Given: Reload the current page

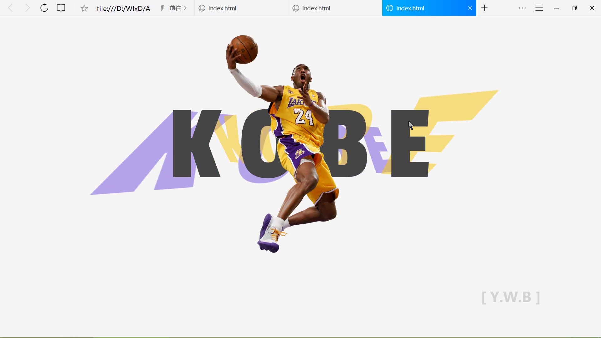Looking at the screenshot, I should pyautogui.click(x=44, y=8).
